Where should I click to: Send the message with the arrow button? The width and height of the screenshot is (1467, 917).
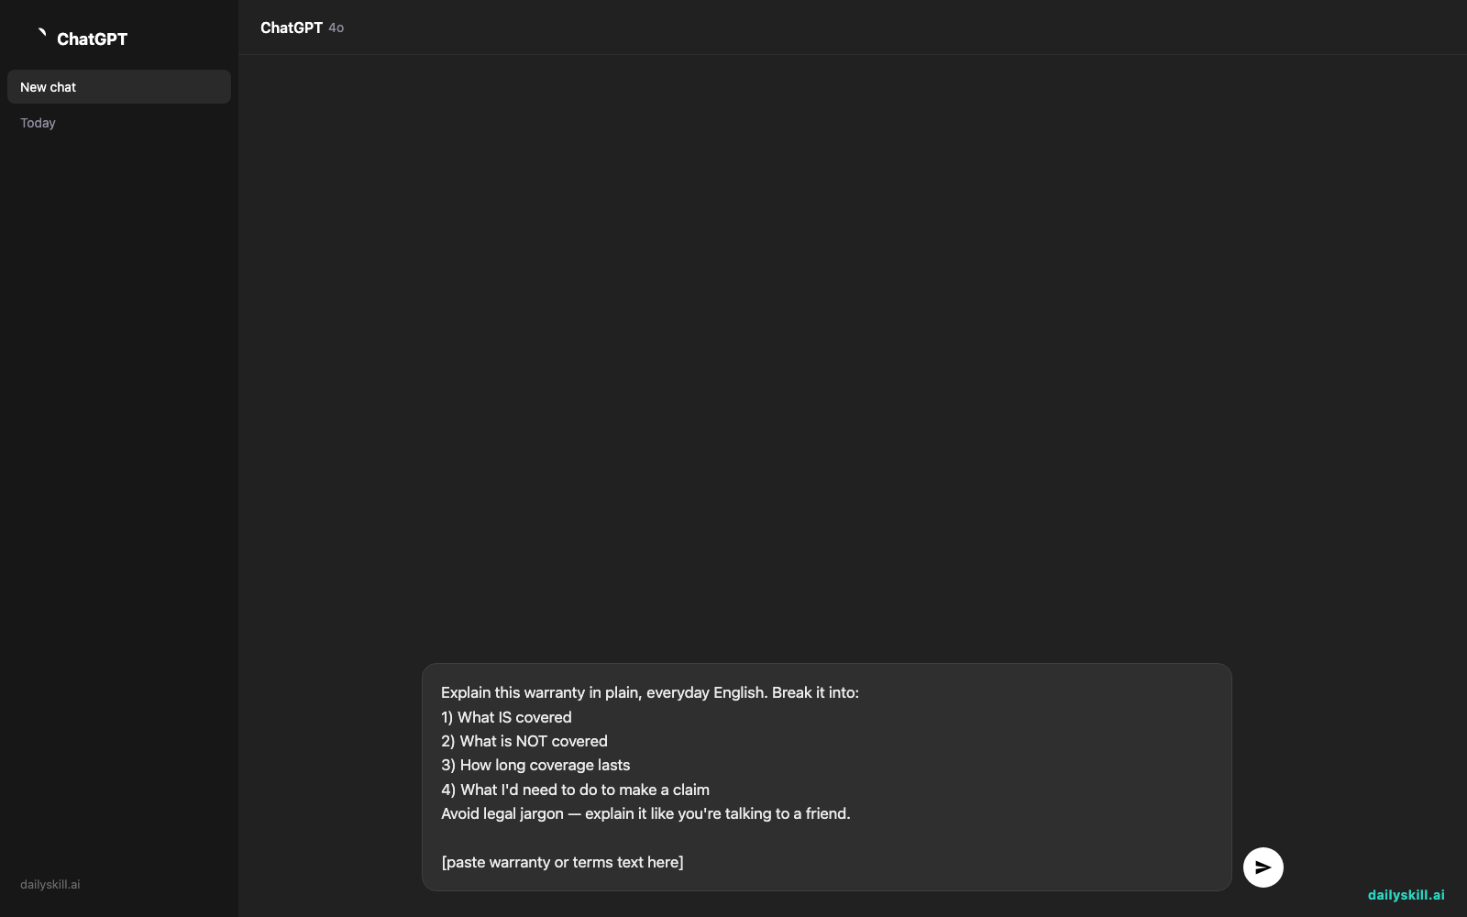(1263, 867)
